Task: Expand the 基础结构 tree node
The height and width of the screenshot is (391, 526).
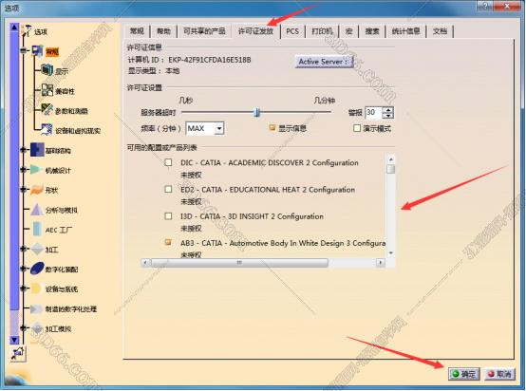Action: coord(23,150)
